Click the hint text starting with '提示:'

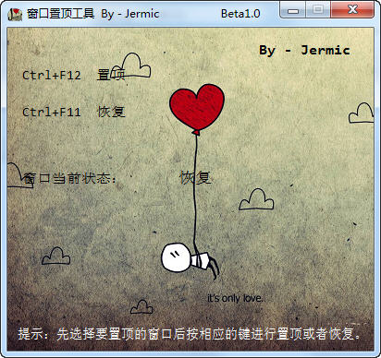coord(189,334)
